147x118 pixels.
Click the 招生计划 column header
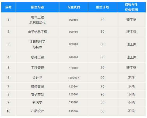point(102,7)
